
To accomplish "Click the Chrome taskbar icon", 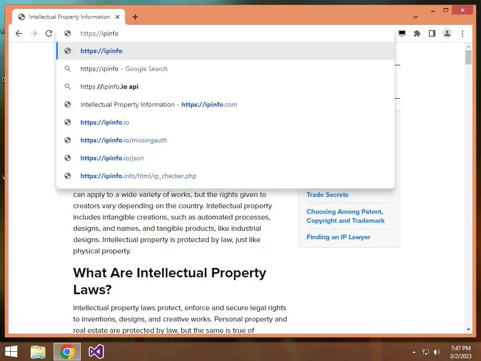I will pos(67,352).
